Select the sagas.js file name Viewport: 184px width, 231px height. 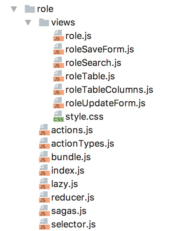tap(69, 211)
